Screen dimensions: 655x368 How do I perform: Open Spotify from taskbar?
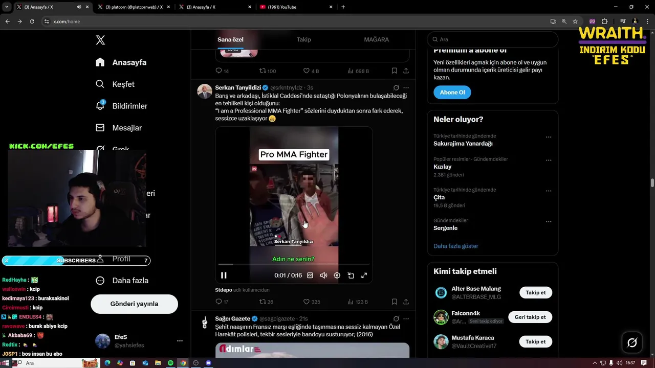(170, 363)
